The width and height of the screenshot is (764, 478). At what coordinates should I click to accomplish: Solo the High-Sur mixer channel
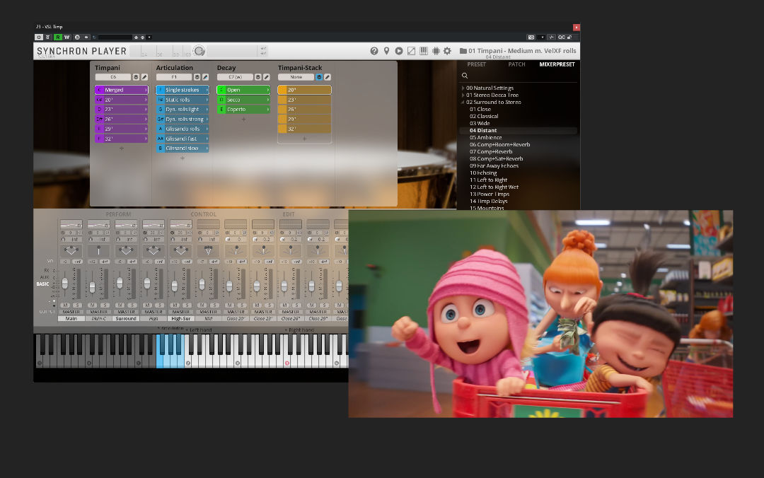(187, 305)
